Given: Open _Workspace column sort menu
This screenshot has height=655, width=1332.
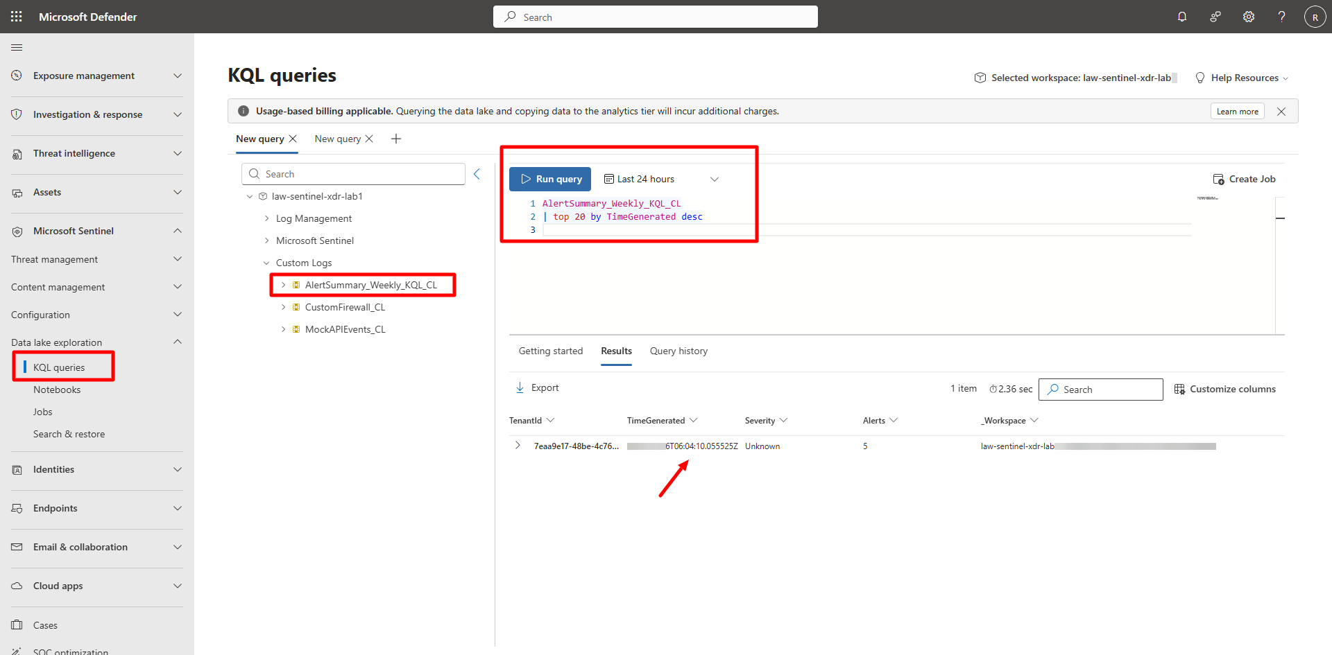Looking at the screenshot, I should coord(1034,420).
